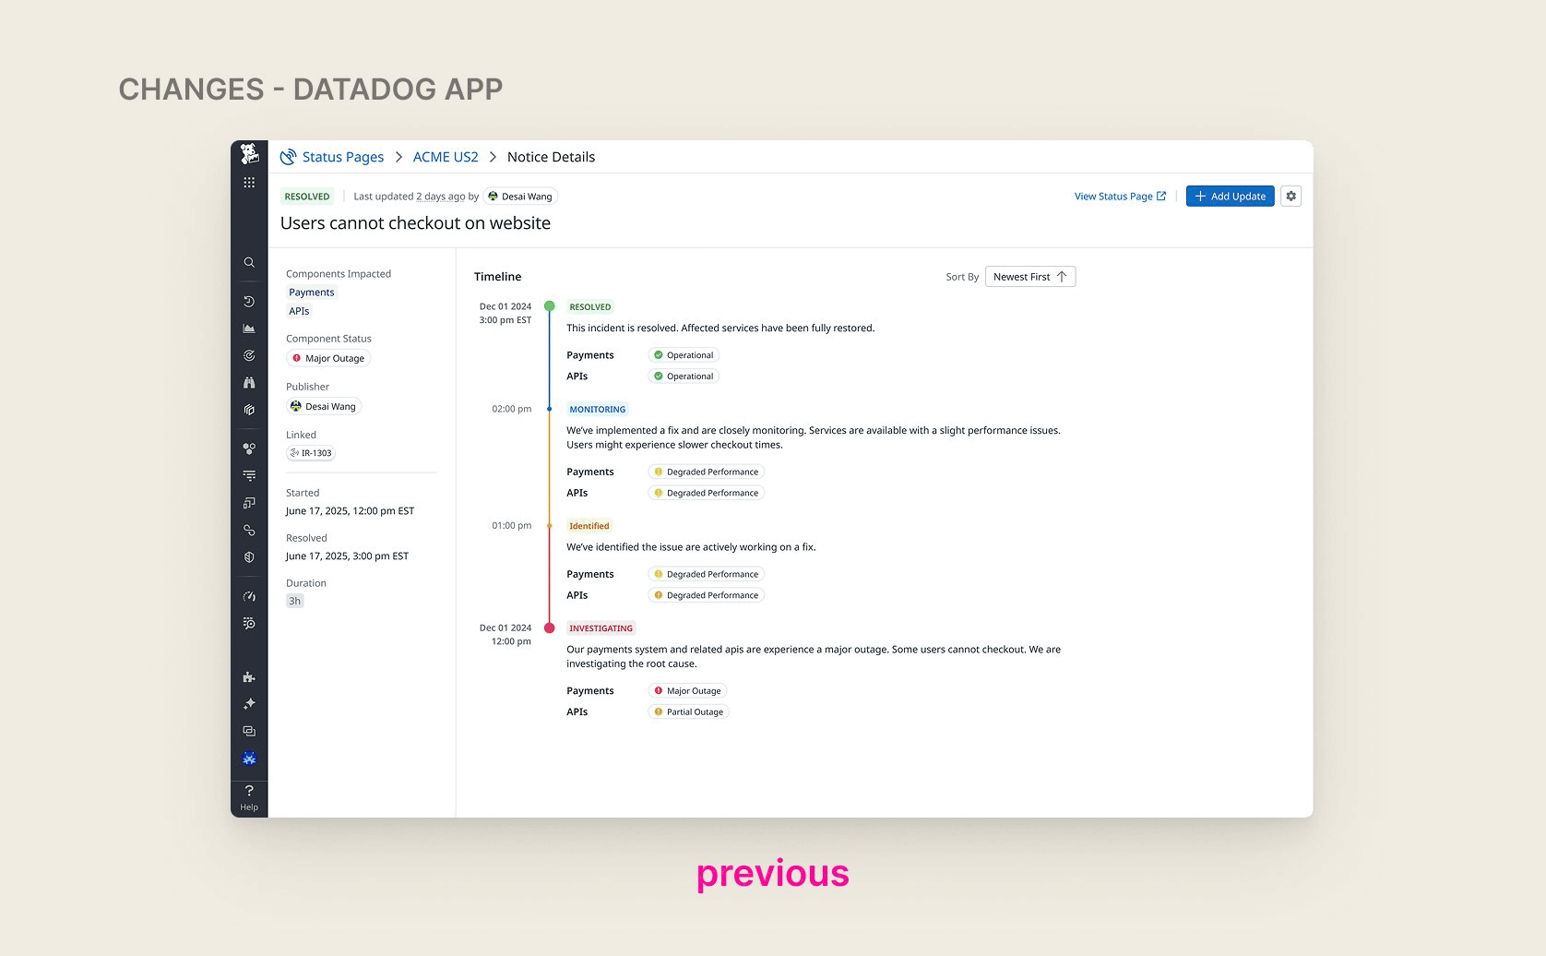Image resolution: width=1546 pixels, height=956 pixels.
Task: Open the dashboards area-chart icon in sidebar
Action: pyautogui.click(x=249, y=329)
